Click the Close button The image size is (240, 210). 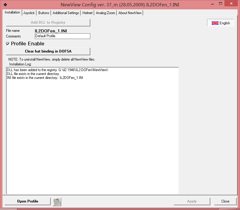click(x=225, y=201)
